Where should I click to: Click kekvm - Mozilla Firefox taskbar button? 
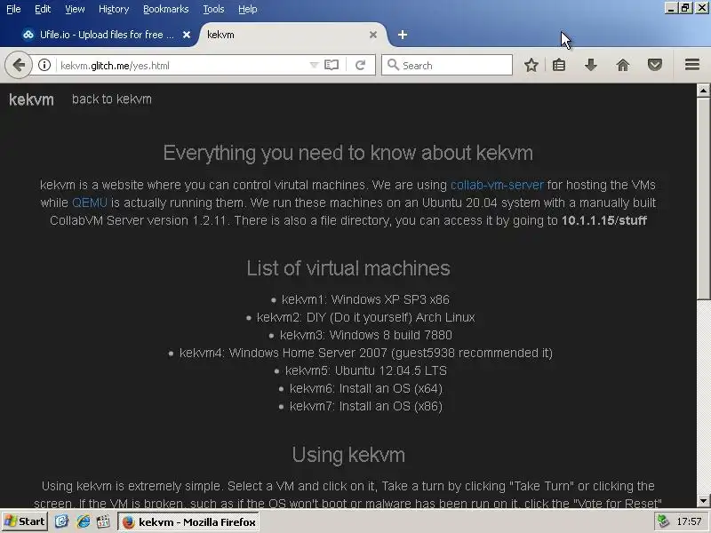(x=188, y=522)
